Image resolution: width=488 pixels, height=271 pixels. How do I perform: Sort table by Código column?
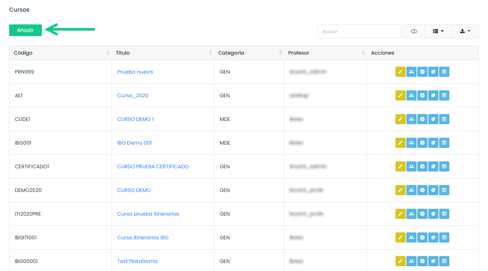60,53
